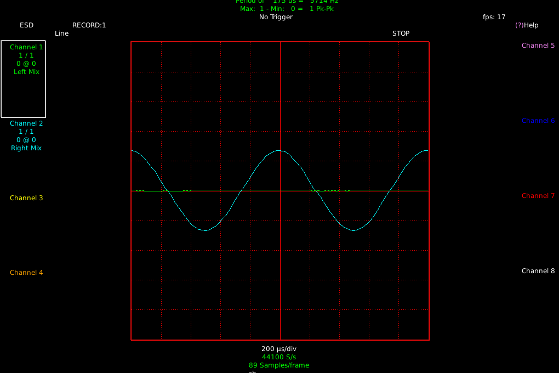This screenshot has height=373, width=559.
Task: Select the Channel 1 label
Action: pos(26,47)
